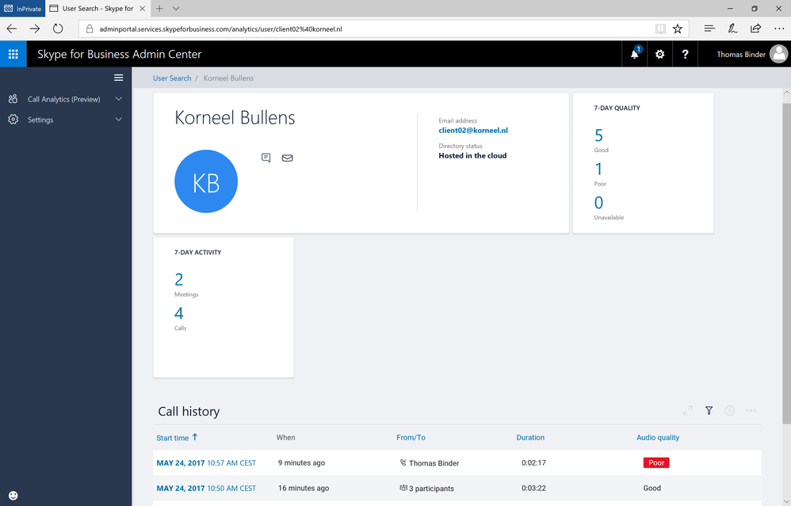Image resolution: width=791 pixels, height=506 pixels.
Task: Click email link client02@korneel.nl
Action: tap(473, 130)
